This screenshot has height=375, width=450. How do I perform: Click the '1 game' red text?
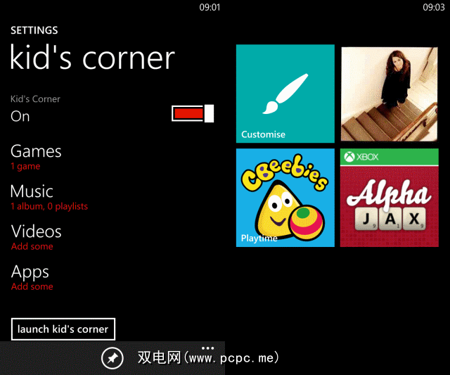[25, 166]
